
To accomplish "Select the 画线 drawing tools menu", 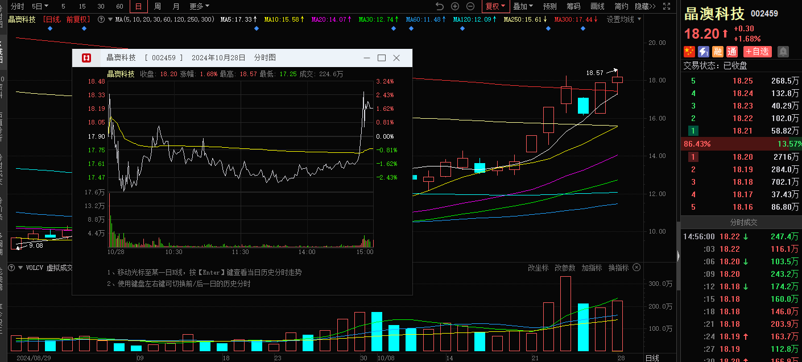I will pyautogui.click(x=597, y=6).
